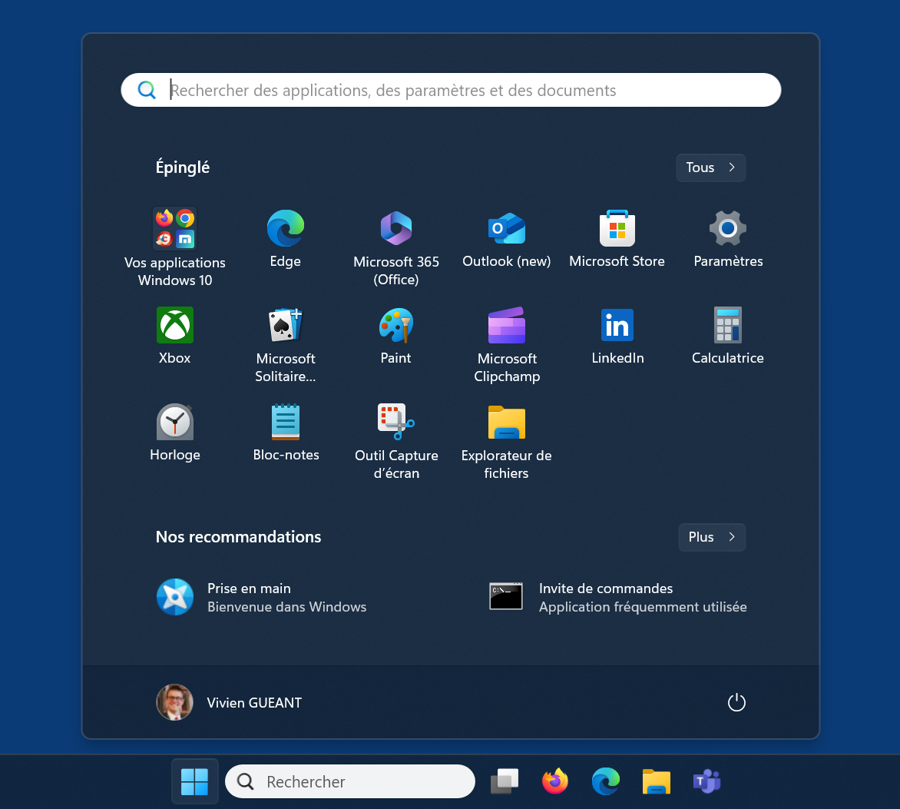
Task: Open Task View from the taskbar
Action: point(505,781)
